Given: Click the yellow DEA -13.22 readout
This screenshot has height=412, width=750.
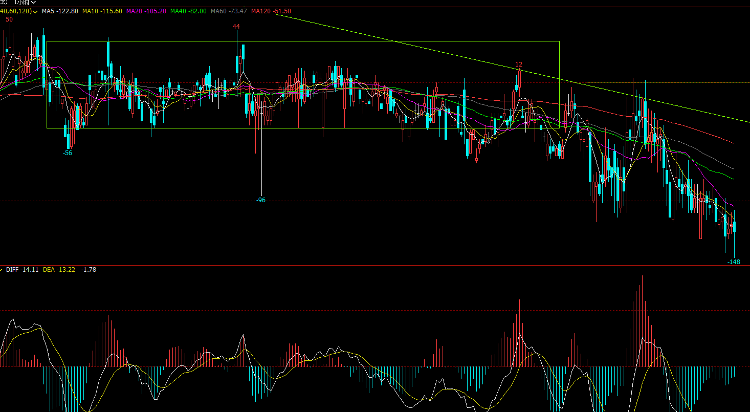Looking at the screenshot, I should [58, 270].
